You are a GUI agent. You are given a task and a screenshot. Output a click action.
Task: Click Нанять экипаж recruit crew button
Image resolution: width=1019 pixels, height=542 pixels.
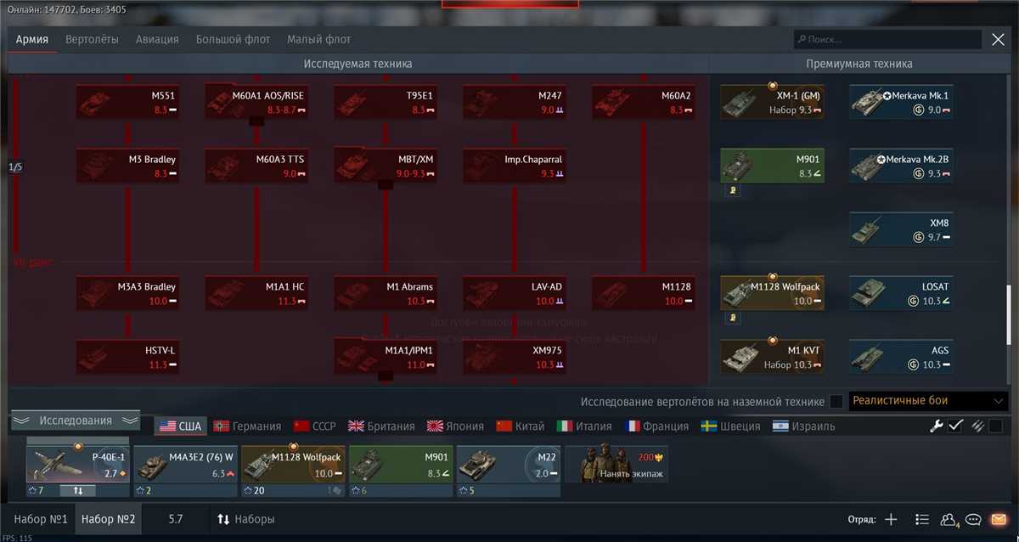coord(617,466)
